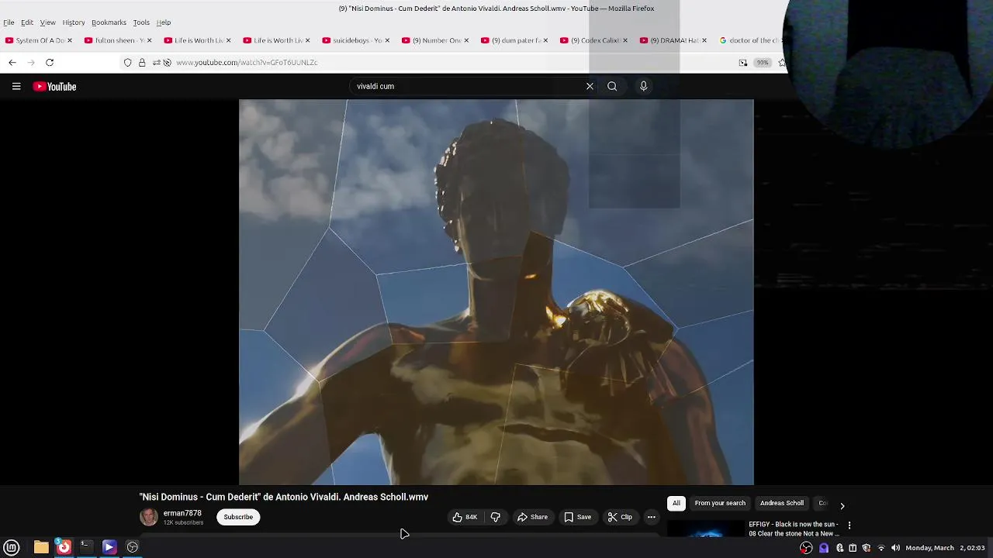Click the picture-in-picture icon in address bar
This screenshot has width=993, height=558.
click(x=743, y=63)
